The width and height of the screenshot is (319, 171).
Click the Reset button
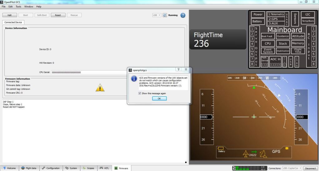coord(58,15)
